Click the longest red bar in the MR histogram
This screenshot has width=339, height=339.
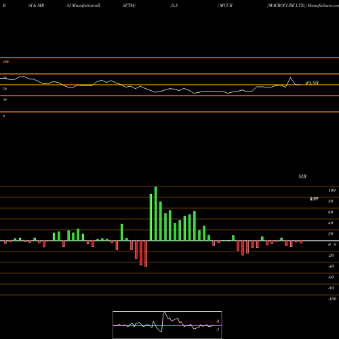click(x=146, y=254)
